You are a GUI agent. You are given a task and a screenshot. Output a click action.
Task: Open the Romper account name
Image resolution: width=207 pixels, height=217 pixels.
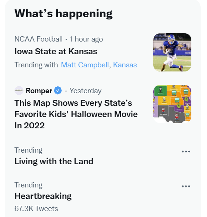tap(39, 91)
